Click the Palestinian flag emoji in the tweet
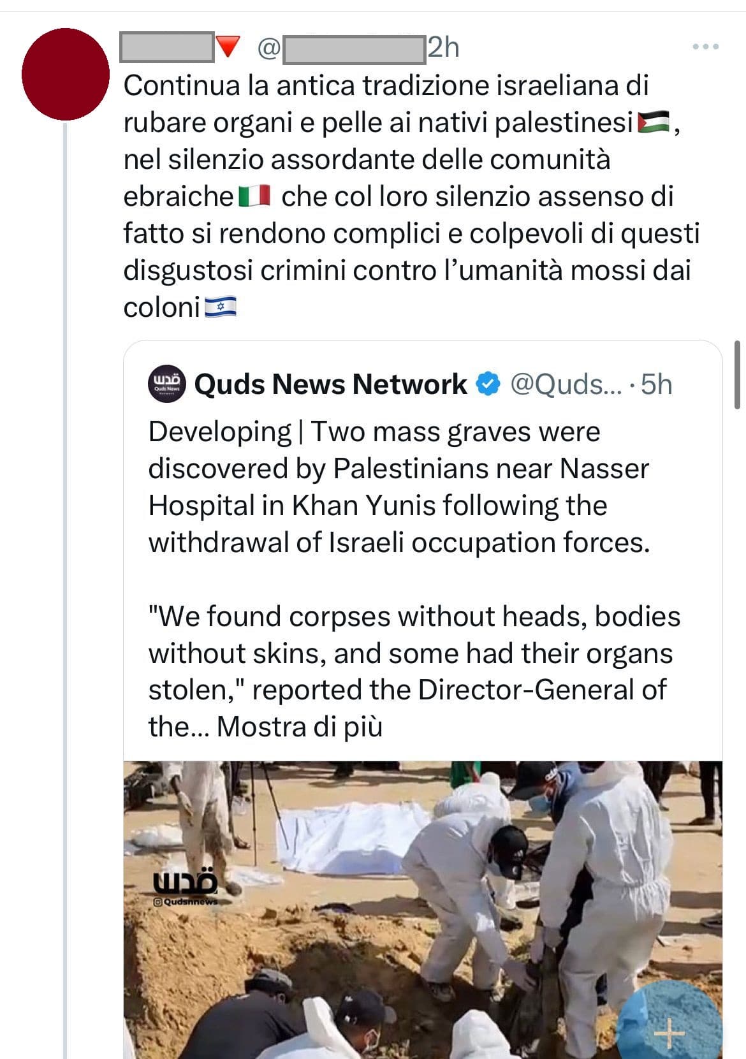 pyautogui.click(x=654, y=122)
